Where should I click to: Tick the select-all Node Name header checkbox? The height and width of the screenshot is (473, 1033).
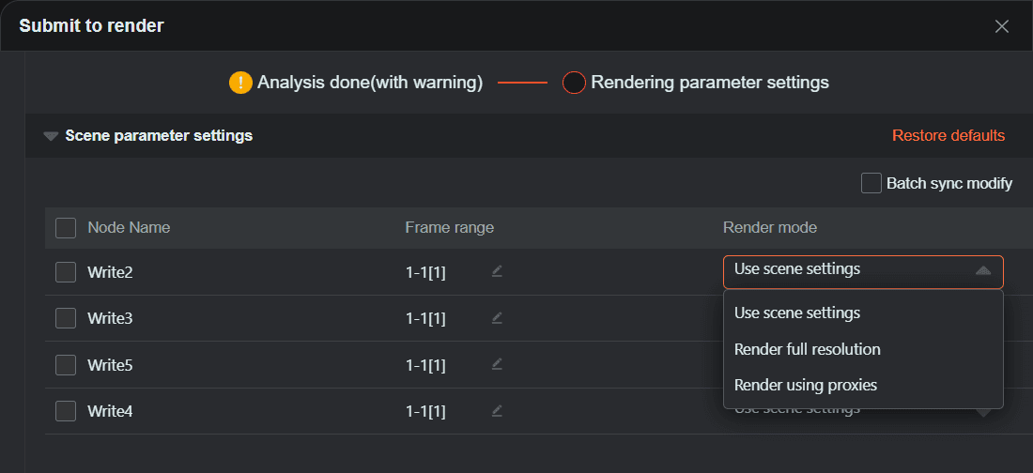point(66,228)
